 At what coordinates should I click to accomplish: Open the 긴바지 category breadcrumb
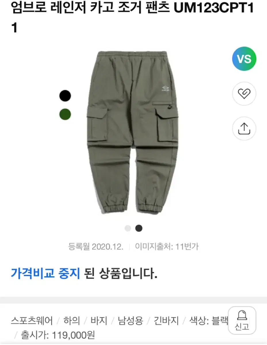(x=166, y=320)
